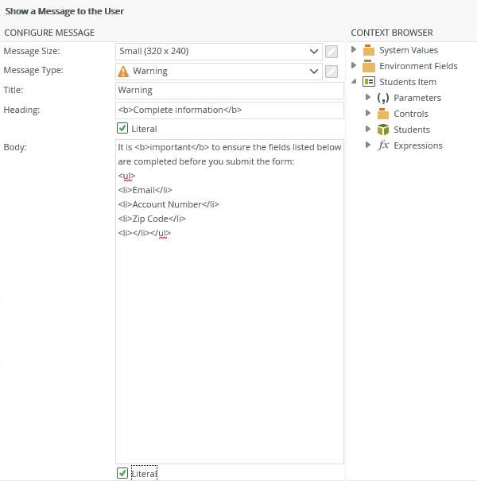477x481 pixels.
Task: Expand the System Values node
Action: (x=354, y=50)
